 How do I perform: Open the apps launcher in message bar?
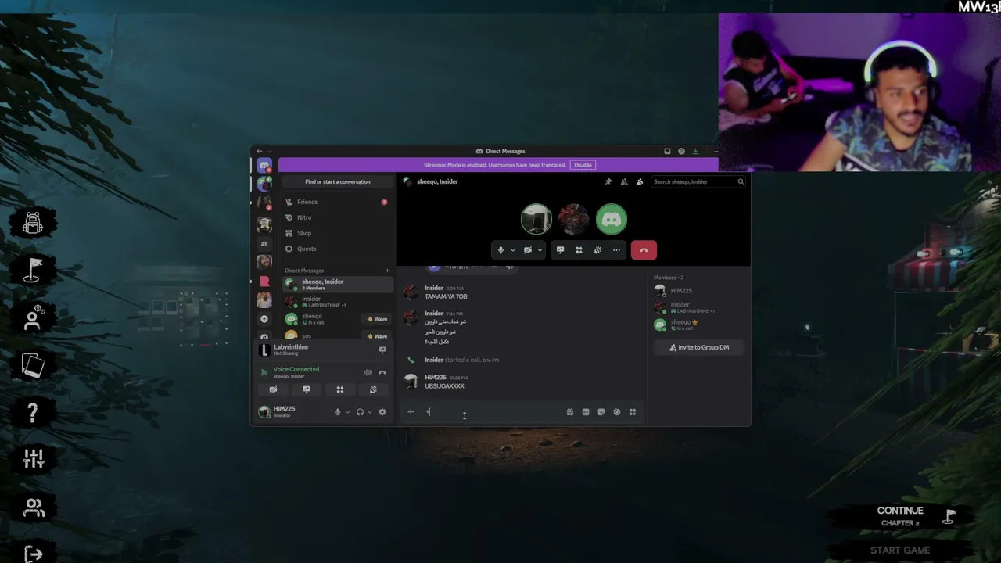pyautogui.click(x=633, y=412)
